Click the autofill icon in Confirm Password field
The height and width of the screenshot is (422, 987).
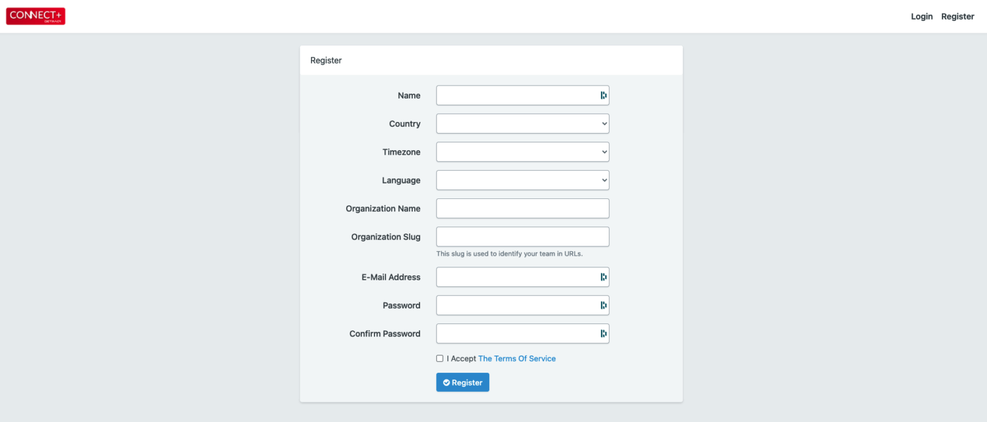coord(603,334)
